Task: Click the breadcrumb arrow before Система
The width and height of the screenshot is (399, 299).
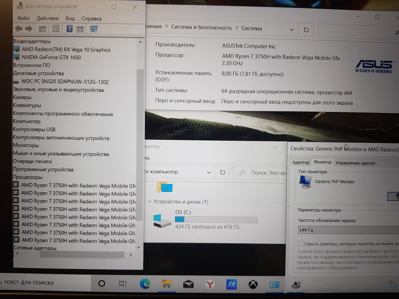Action: 237,28
